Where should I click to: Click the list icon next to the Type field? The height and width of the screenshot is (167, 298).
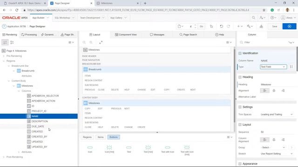click(291, 67)
